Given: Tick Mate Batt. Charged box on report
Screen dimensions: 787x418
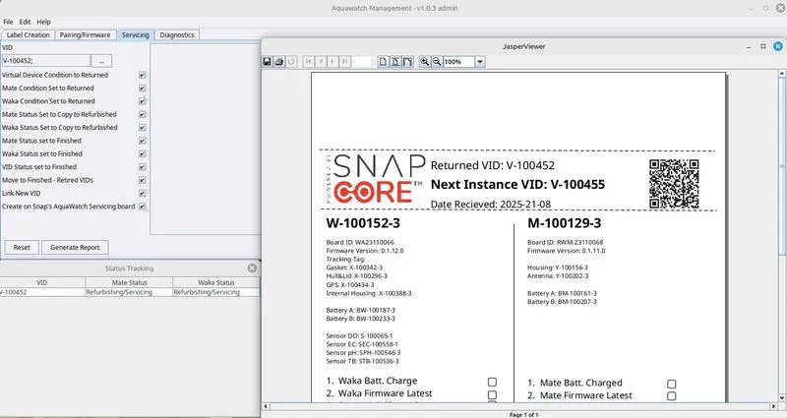Looking at the screenshot, I should tap(672, 384).
